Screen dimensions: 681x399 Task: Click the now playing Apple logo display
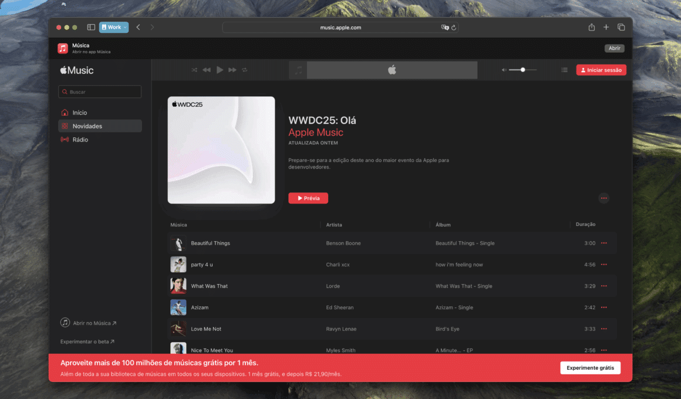tap(392, 70)
